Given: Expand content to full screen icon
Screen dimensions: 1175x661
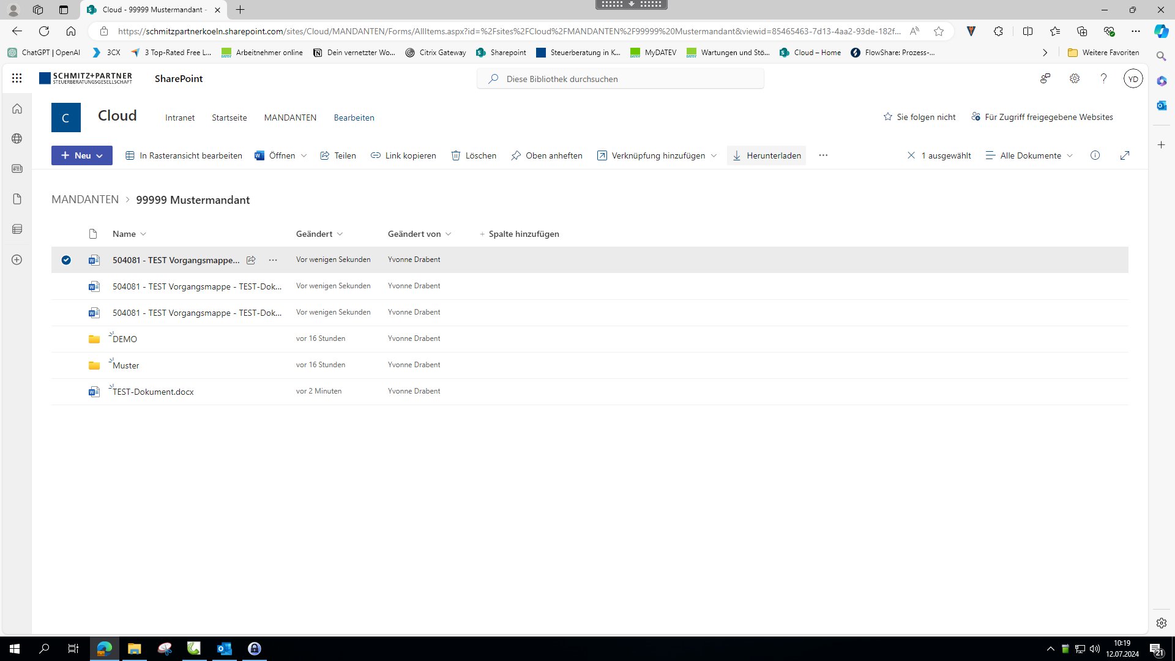Looking at the screenshot, I should [x=1124, y=155].
